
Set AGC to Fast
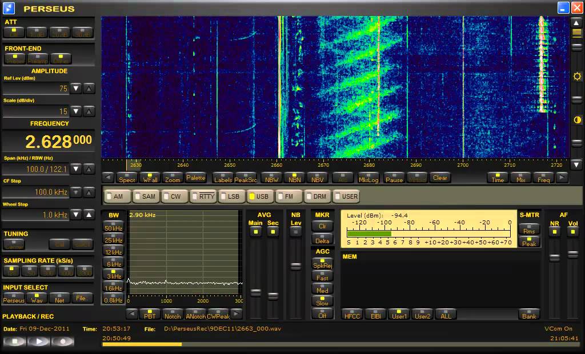pyautogui.click(x=322, y=276)
